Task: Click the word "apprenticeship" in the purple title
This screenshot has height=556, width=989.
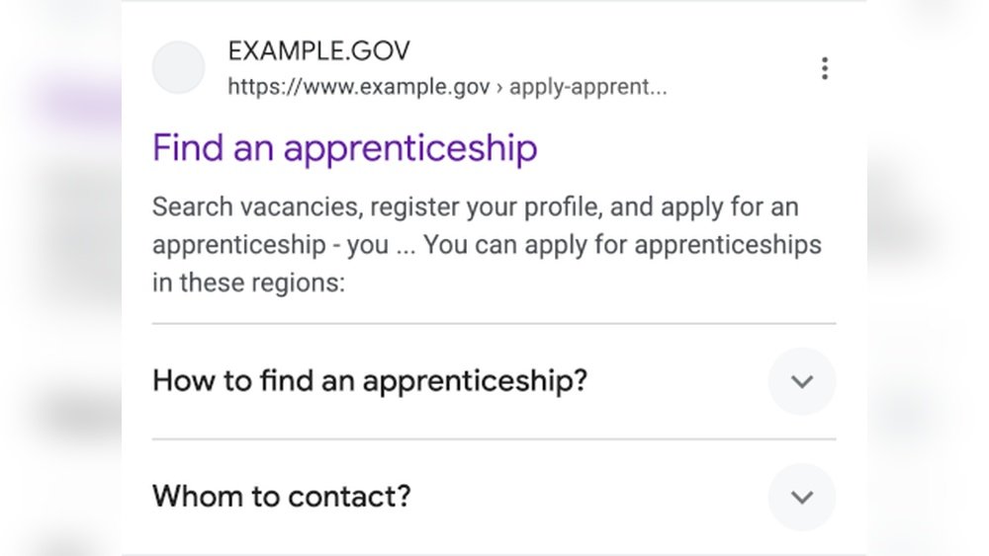Action: click(410, 149)
